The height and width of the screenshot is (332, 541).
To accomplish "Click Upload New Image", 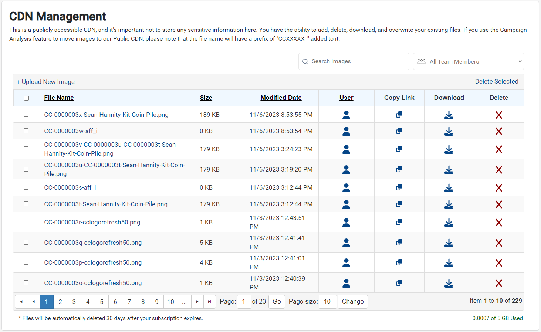I will [45, 81].
